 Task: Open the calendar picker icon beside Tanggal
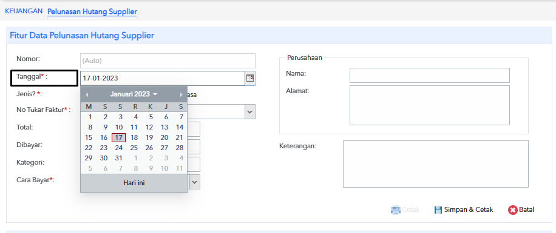point(250,79)
